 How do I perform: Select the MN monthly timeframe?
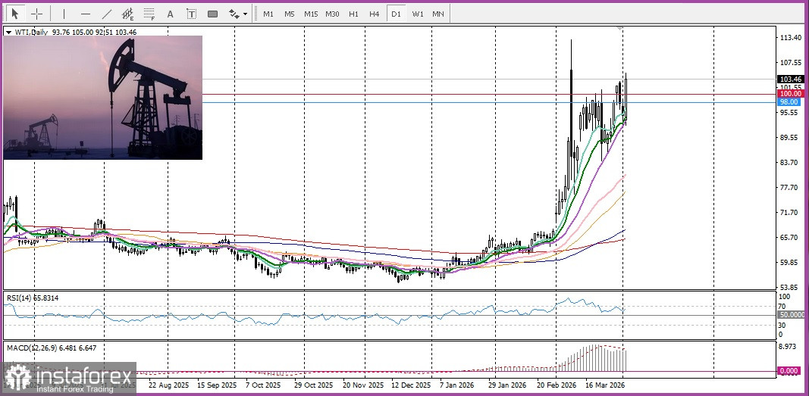coord(438,14)
